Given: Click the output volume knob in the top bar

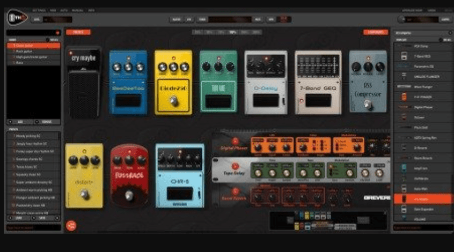Looking at the screenshot, I should 401,19.
